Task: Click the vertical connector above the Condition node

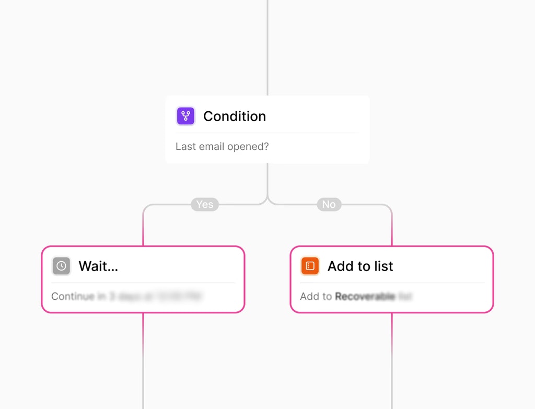Action: click(267, 47)
